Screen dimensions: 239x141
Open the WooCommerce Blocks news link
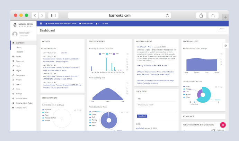click(155, 73)
